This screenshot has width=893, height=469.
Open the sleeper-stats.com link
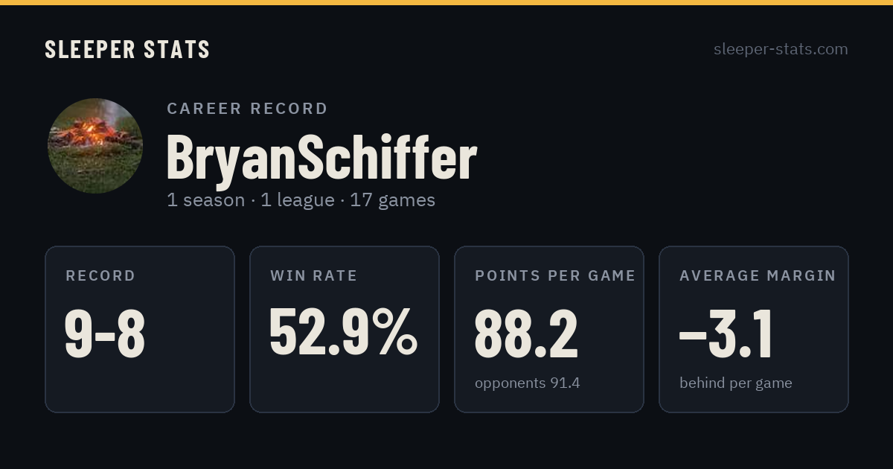[781, 49]
